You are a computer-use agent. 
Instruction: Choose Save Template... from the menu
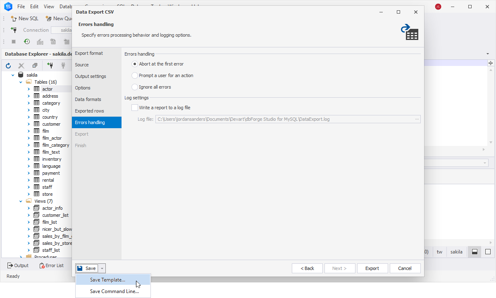(107, 280)
